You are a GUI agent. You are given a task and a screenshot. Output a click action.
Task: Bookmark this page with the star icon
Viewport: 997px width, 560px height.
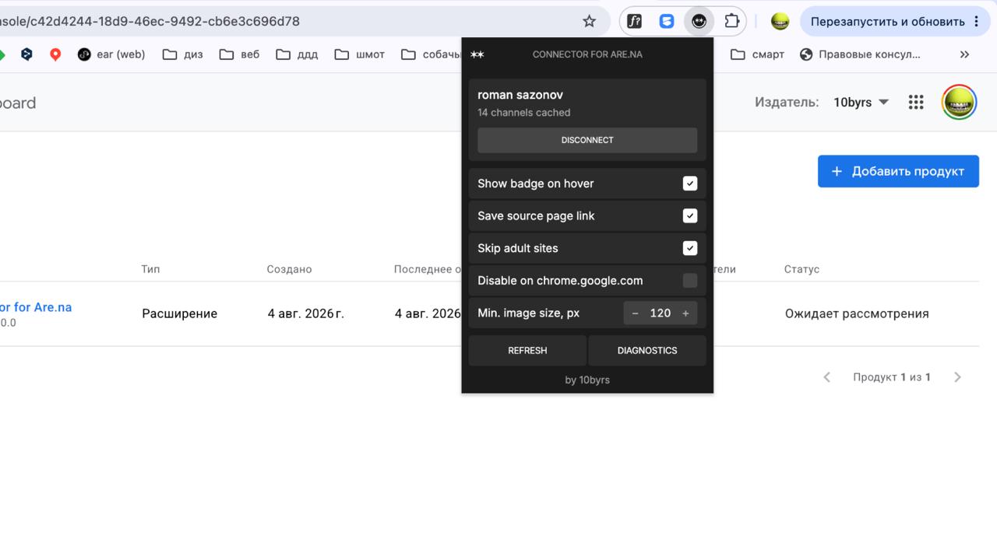pos(590,22)
